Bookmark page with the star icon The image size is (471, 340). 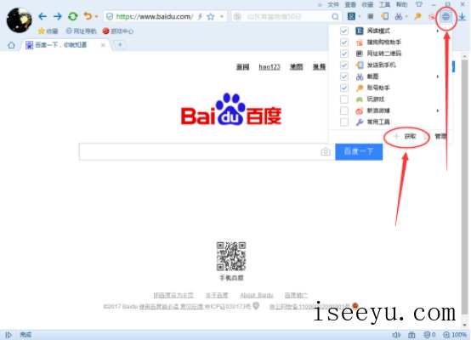pyautogui.click(x=211, y=16)
